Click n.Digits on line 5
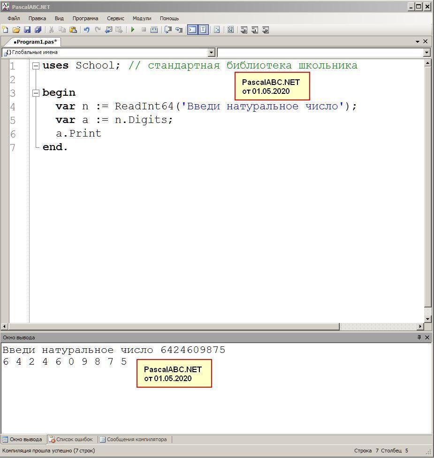The image size is (434, 459). pyautogui.click(x=141, y=120)
